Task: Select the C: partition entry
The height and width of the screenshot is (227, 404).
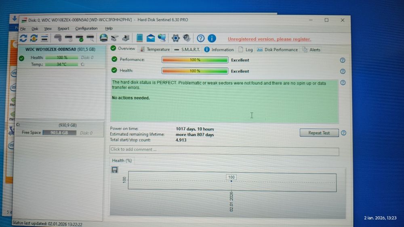Action: [59, 129]
